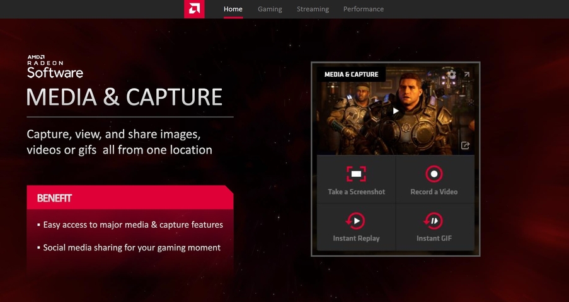Switch to the Gaming tab
This screenshot has width=569, height=302.
[x=270, y=9]
